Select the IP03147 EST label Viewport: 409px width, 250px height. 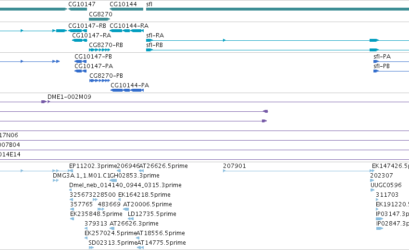click(392, 214)
